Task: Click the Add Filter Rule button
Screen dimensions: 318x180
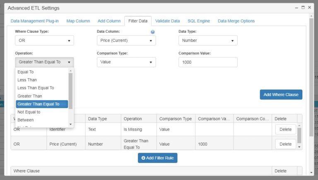Action: (x=157, y=158)
